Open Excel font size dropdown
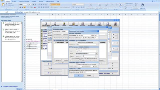160x90 pixels. pyautogui.click(x=32, y=4)
